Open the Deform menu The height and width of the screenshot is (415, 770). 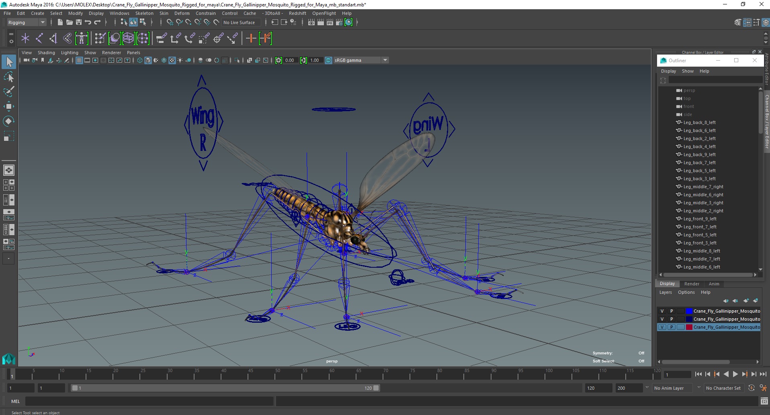tap(182, 13)
